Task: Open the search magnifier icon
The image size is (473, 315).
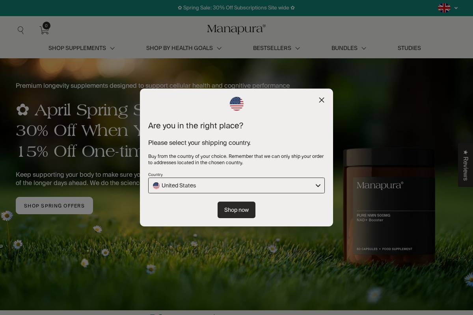Action: point(21,30)
